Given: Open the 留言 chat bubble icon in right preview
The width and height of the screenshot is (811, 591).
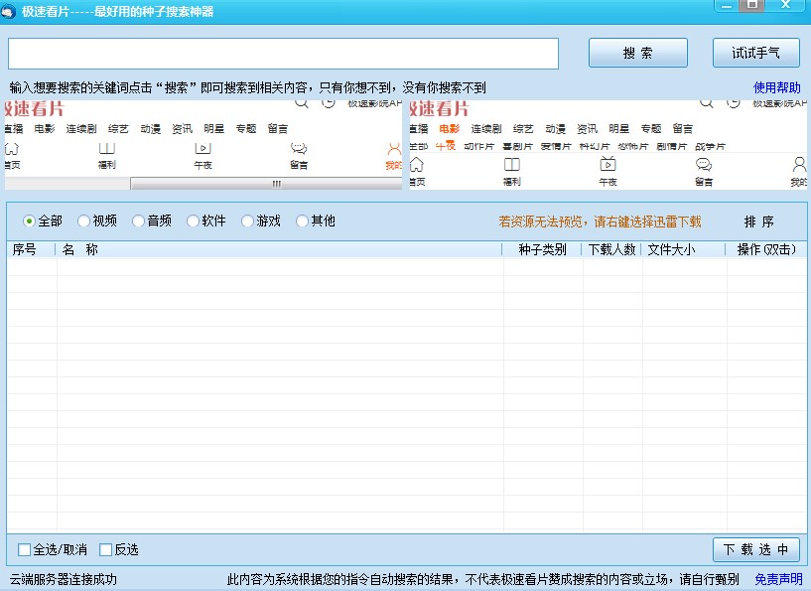Looking at the screenshot, I should pyautogui.click(x=704, y=165).
